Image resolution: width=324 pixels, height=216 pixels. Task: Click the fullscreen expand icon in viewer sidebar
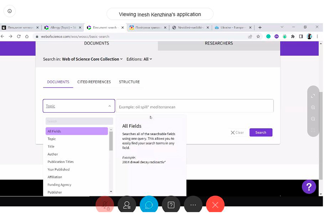pyautogui.click(x=313, y=96)
